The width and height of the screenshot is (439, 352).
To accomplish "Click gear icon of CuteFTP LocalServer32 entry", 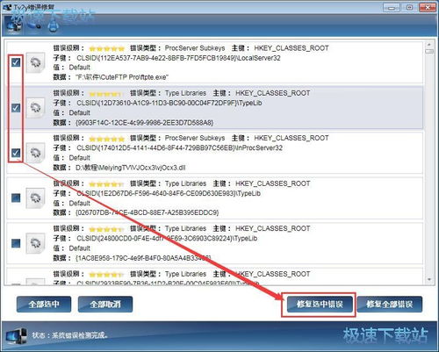I will pos(36,62).
